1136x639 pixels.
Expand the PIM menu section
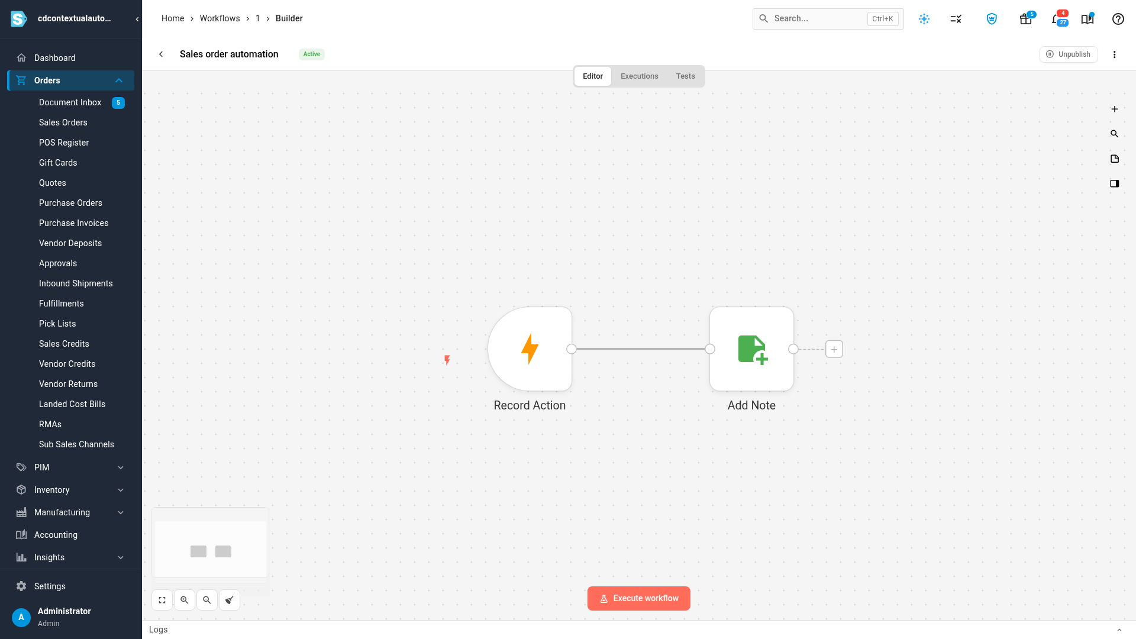(x=121, y=467)
